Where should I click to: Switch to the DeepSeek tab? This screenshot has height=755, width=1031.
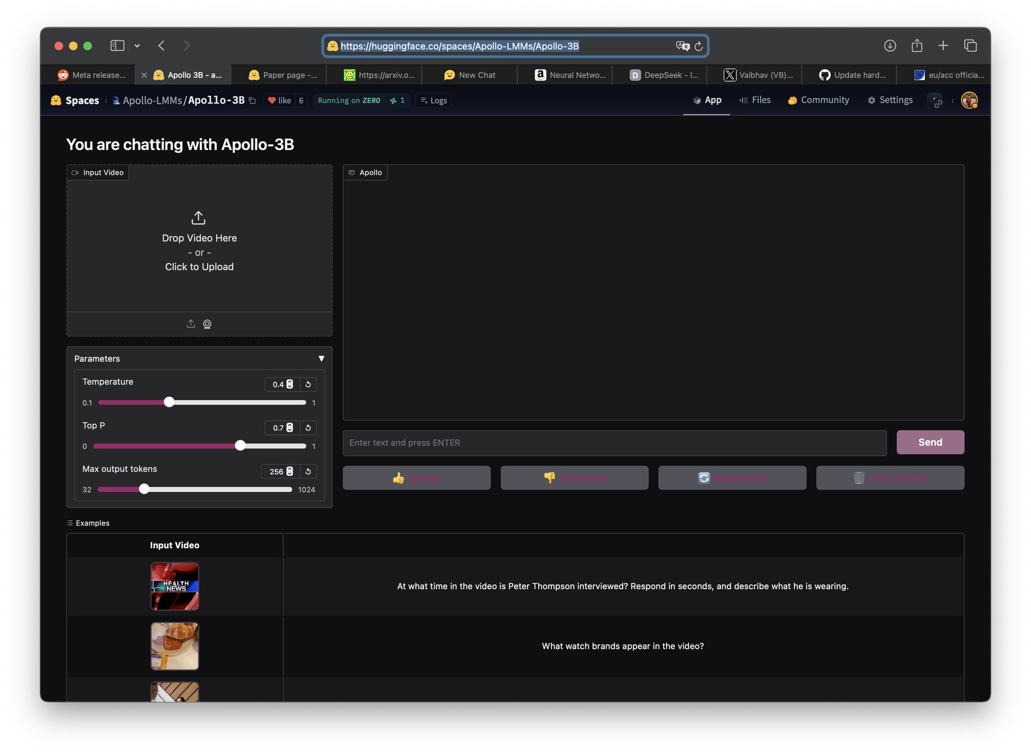[x=664, y=75]
